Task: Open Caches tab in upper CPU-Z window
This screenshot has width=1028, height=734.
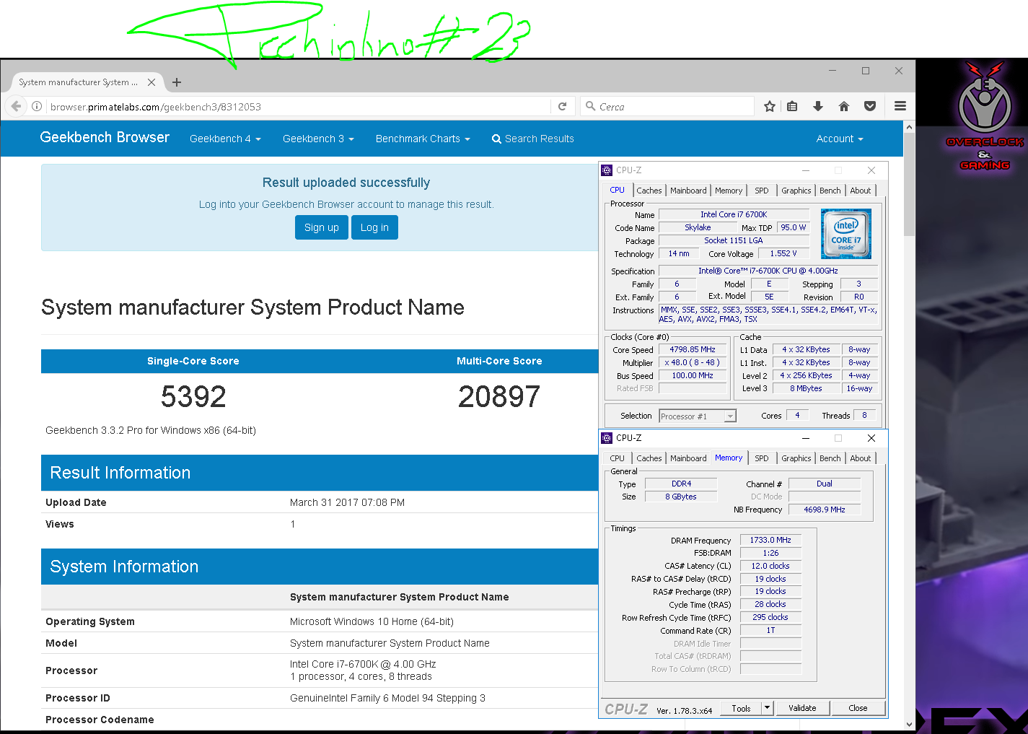Action: (649, 191)
